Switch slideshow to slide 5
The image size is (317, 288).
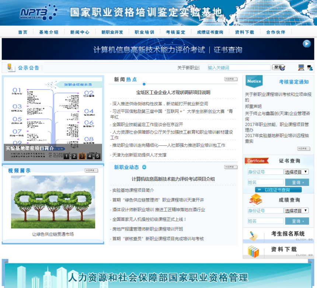[98, 156]
